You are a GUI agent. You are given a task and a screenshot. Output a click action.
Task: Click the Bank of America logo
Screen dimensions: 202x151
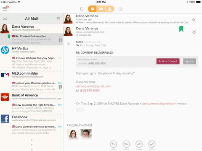coord(5,97)
